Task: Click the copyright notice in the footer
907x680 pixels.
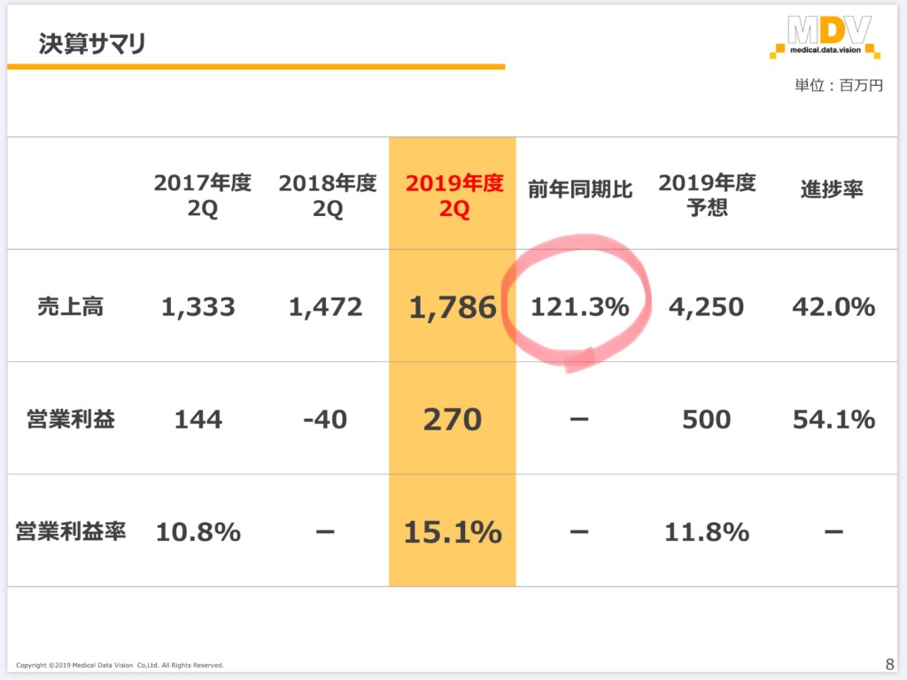Action: click(120, 665)
